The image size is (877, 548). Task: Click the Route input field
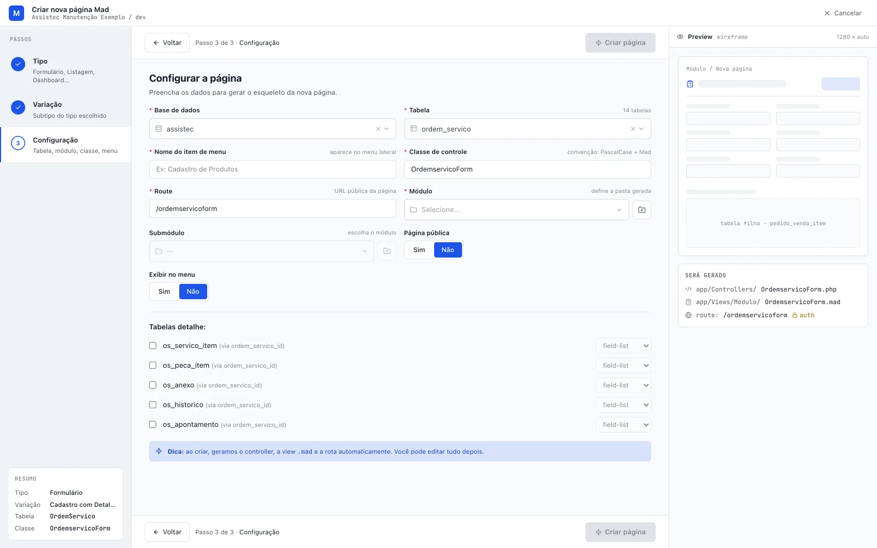click(x=272, y=209)
